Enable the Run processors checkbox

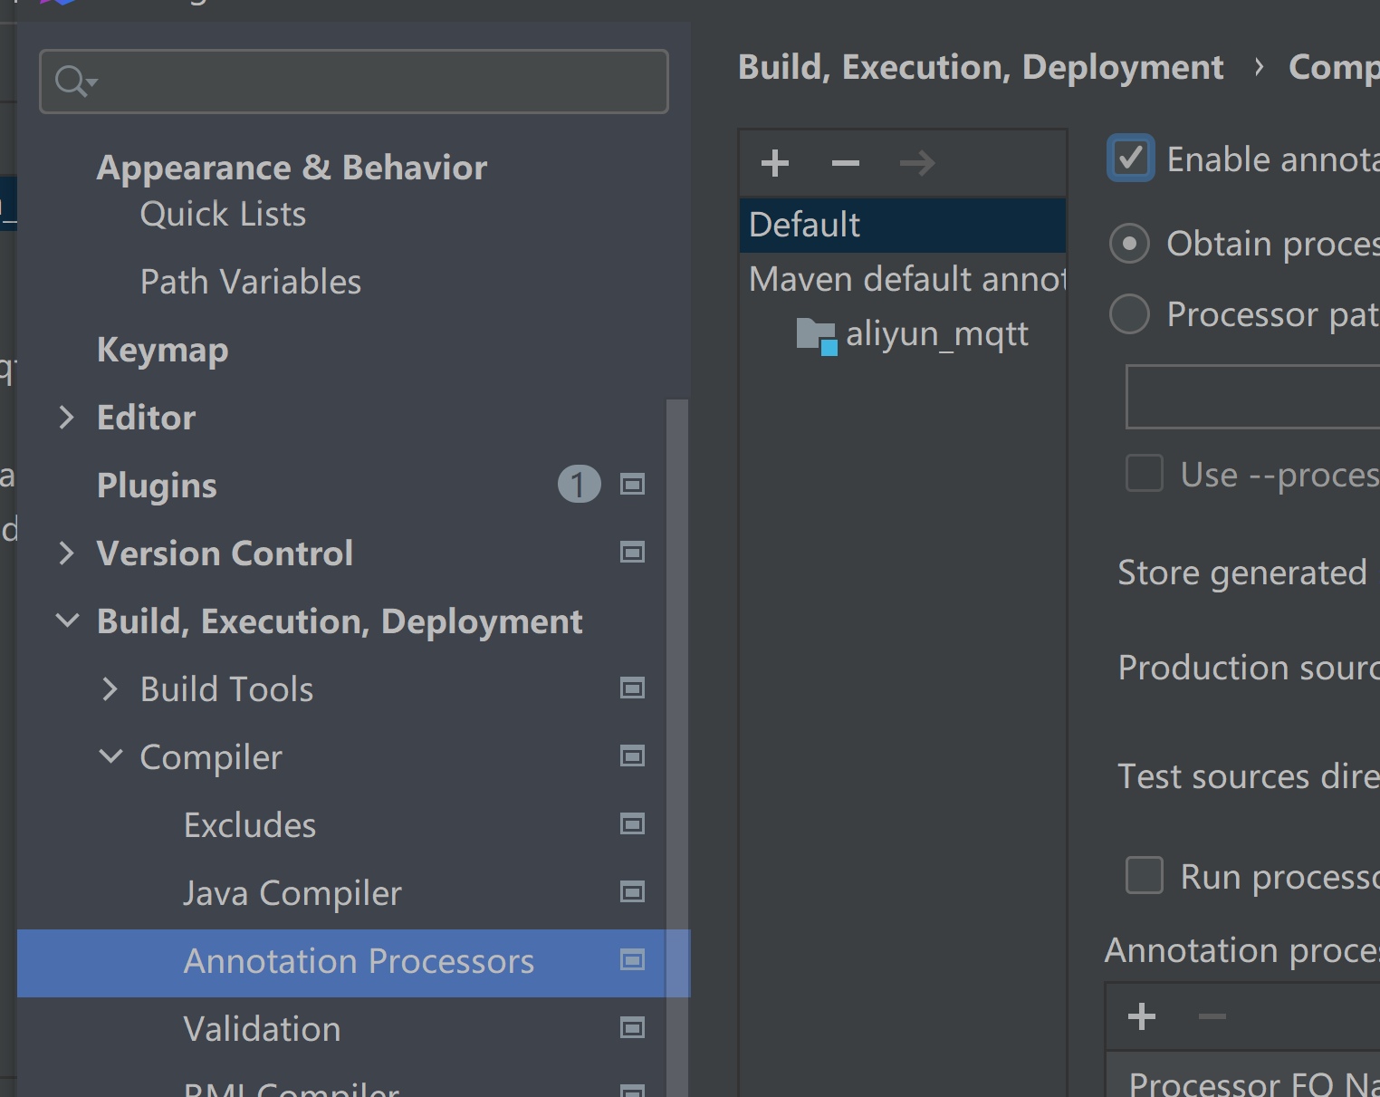(x=1144, y=876)
